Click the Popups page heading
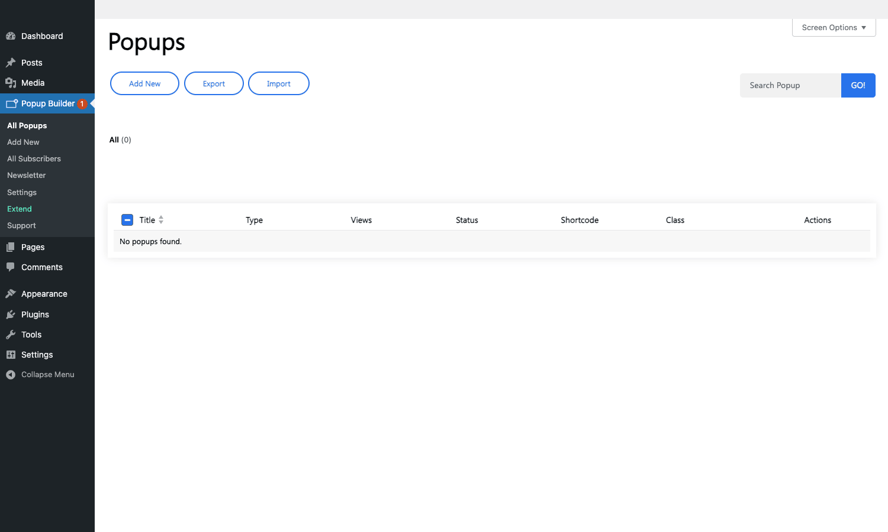This screenshot has width=888, height=532. coord(147,42)
